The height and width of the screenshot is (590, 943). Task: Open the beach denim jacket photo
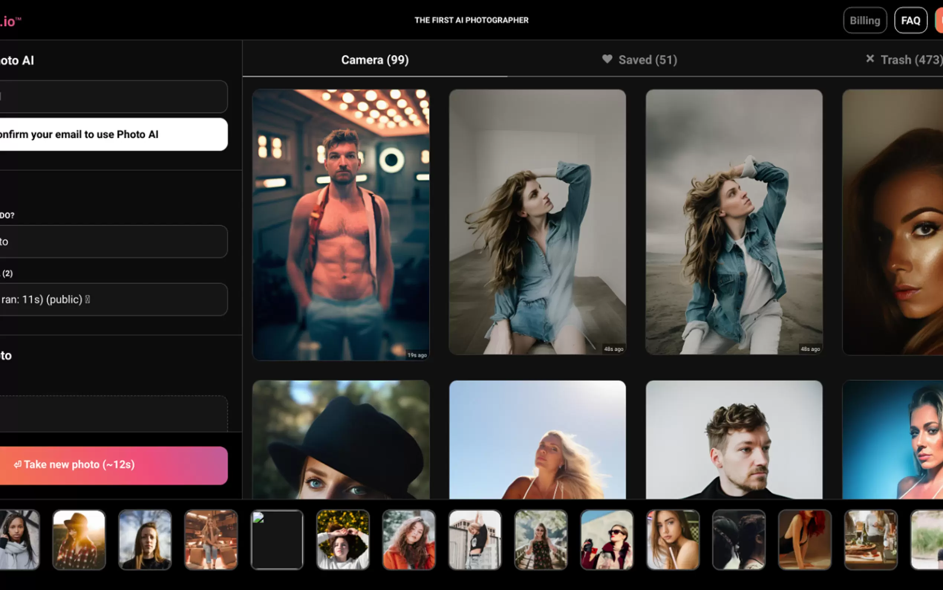(734, 222)
